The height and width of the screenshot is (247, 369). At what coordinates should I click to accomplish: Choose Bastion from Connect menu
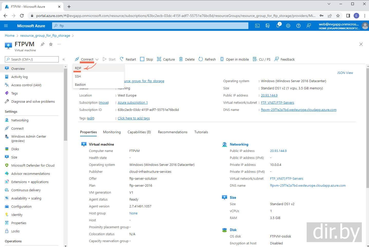click(x=99, y=84)
